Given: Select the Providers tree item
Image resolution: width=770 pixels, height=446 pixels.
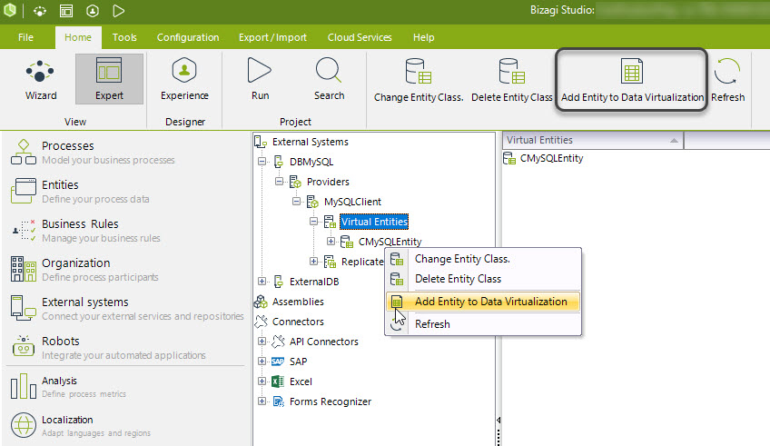Looking at the screenshot, I should 328,182.
